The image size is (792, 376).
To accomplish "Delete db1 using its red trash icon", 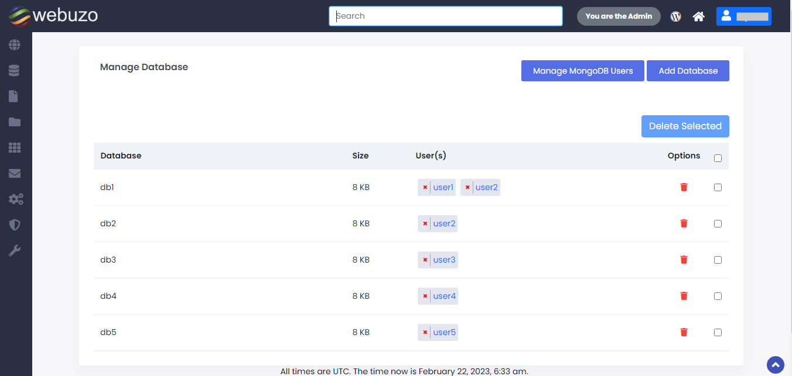I will 684,187.
